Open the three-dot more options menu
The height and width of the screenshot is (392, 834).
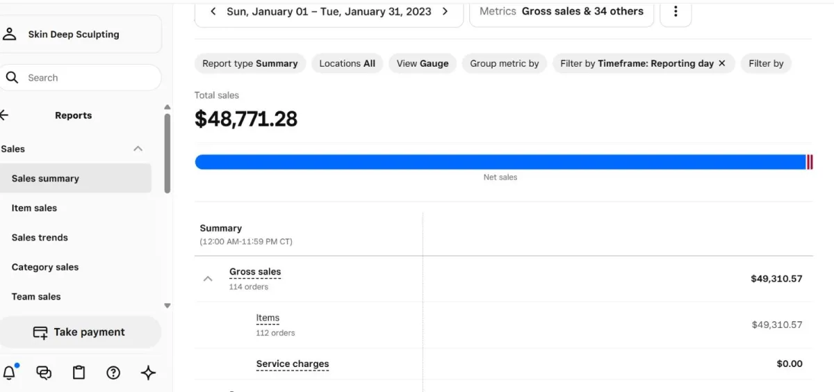(x=676, y=12)
